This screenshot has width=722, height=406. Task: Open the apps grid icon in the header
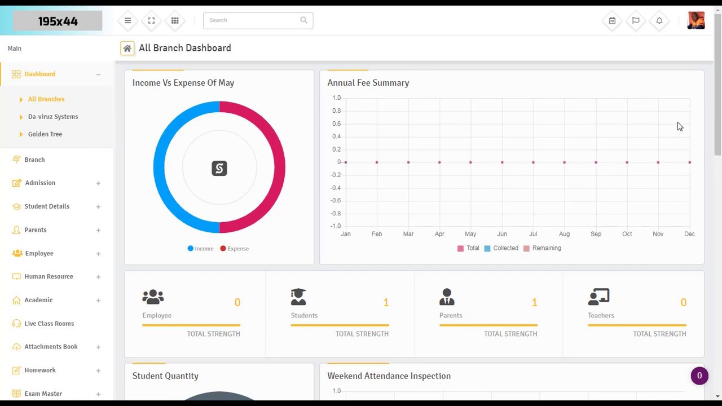pyautogui.click(x=175, y=20)
